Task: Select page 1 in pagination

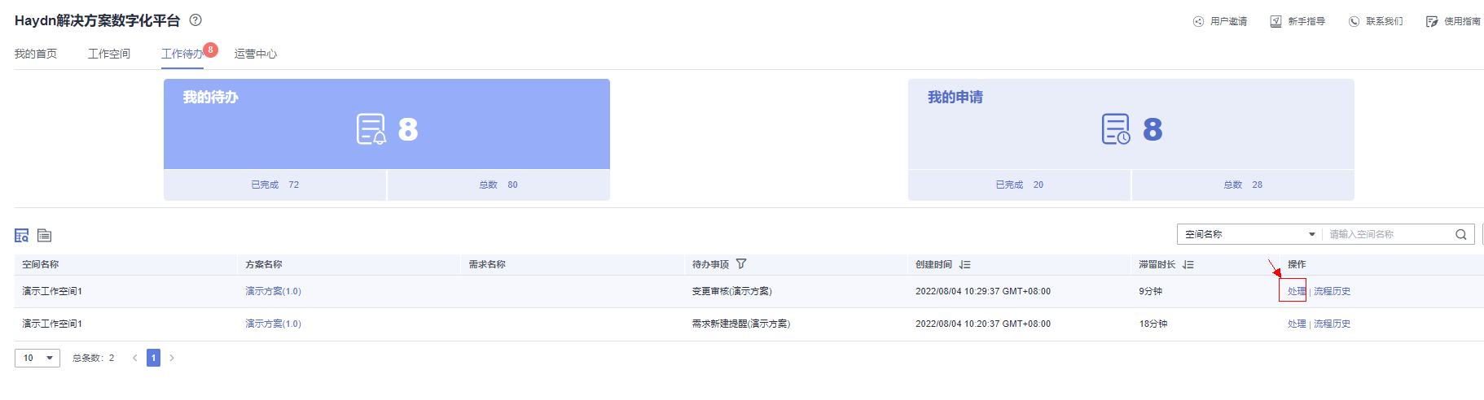Action: (153, 358)
